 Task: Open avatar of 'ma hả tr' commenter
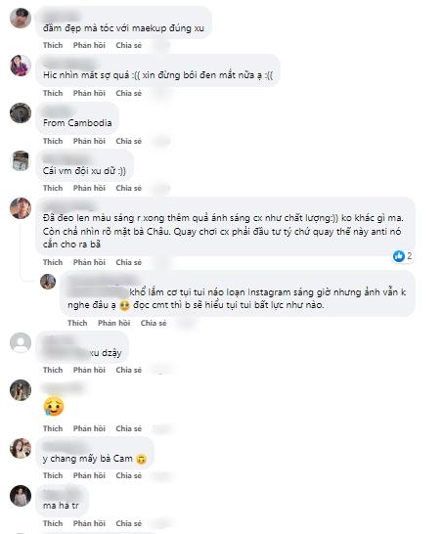21,496
